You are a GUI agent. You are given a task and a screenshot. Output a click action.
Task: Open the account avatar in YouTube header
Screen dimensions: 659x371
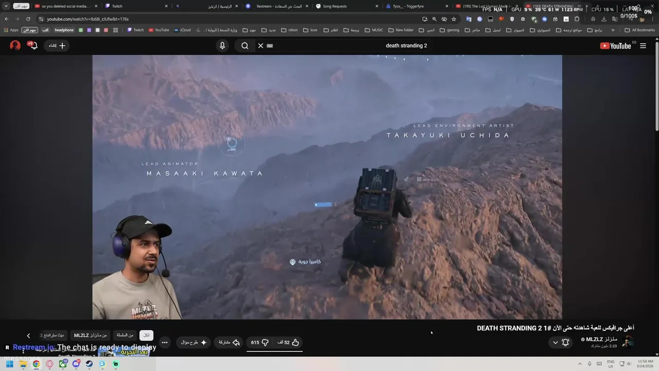pos(15,45)
